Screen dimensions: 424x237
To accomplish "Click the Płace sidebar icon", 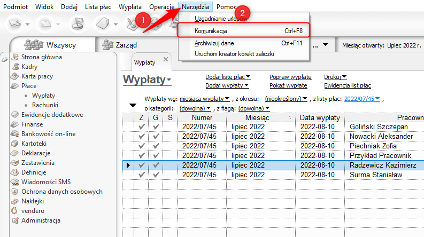I will [14, 86].
